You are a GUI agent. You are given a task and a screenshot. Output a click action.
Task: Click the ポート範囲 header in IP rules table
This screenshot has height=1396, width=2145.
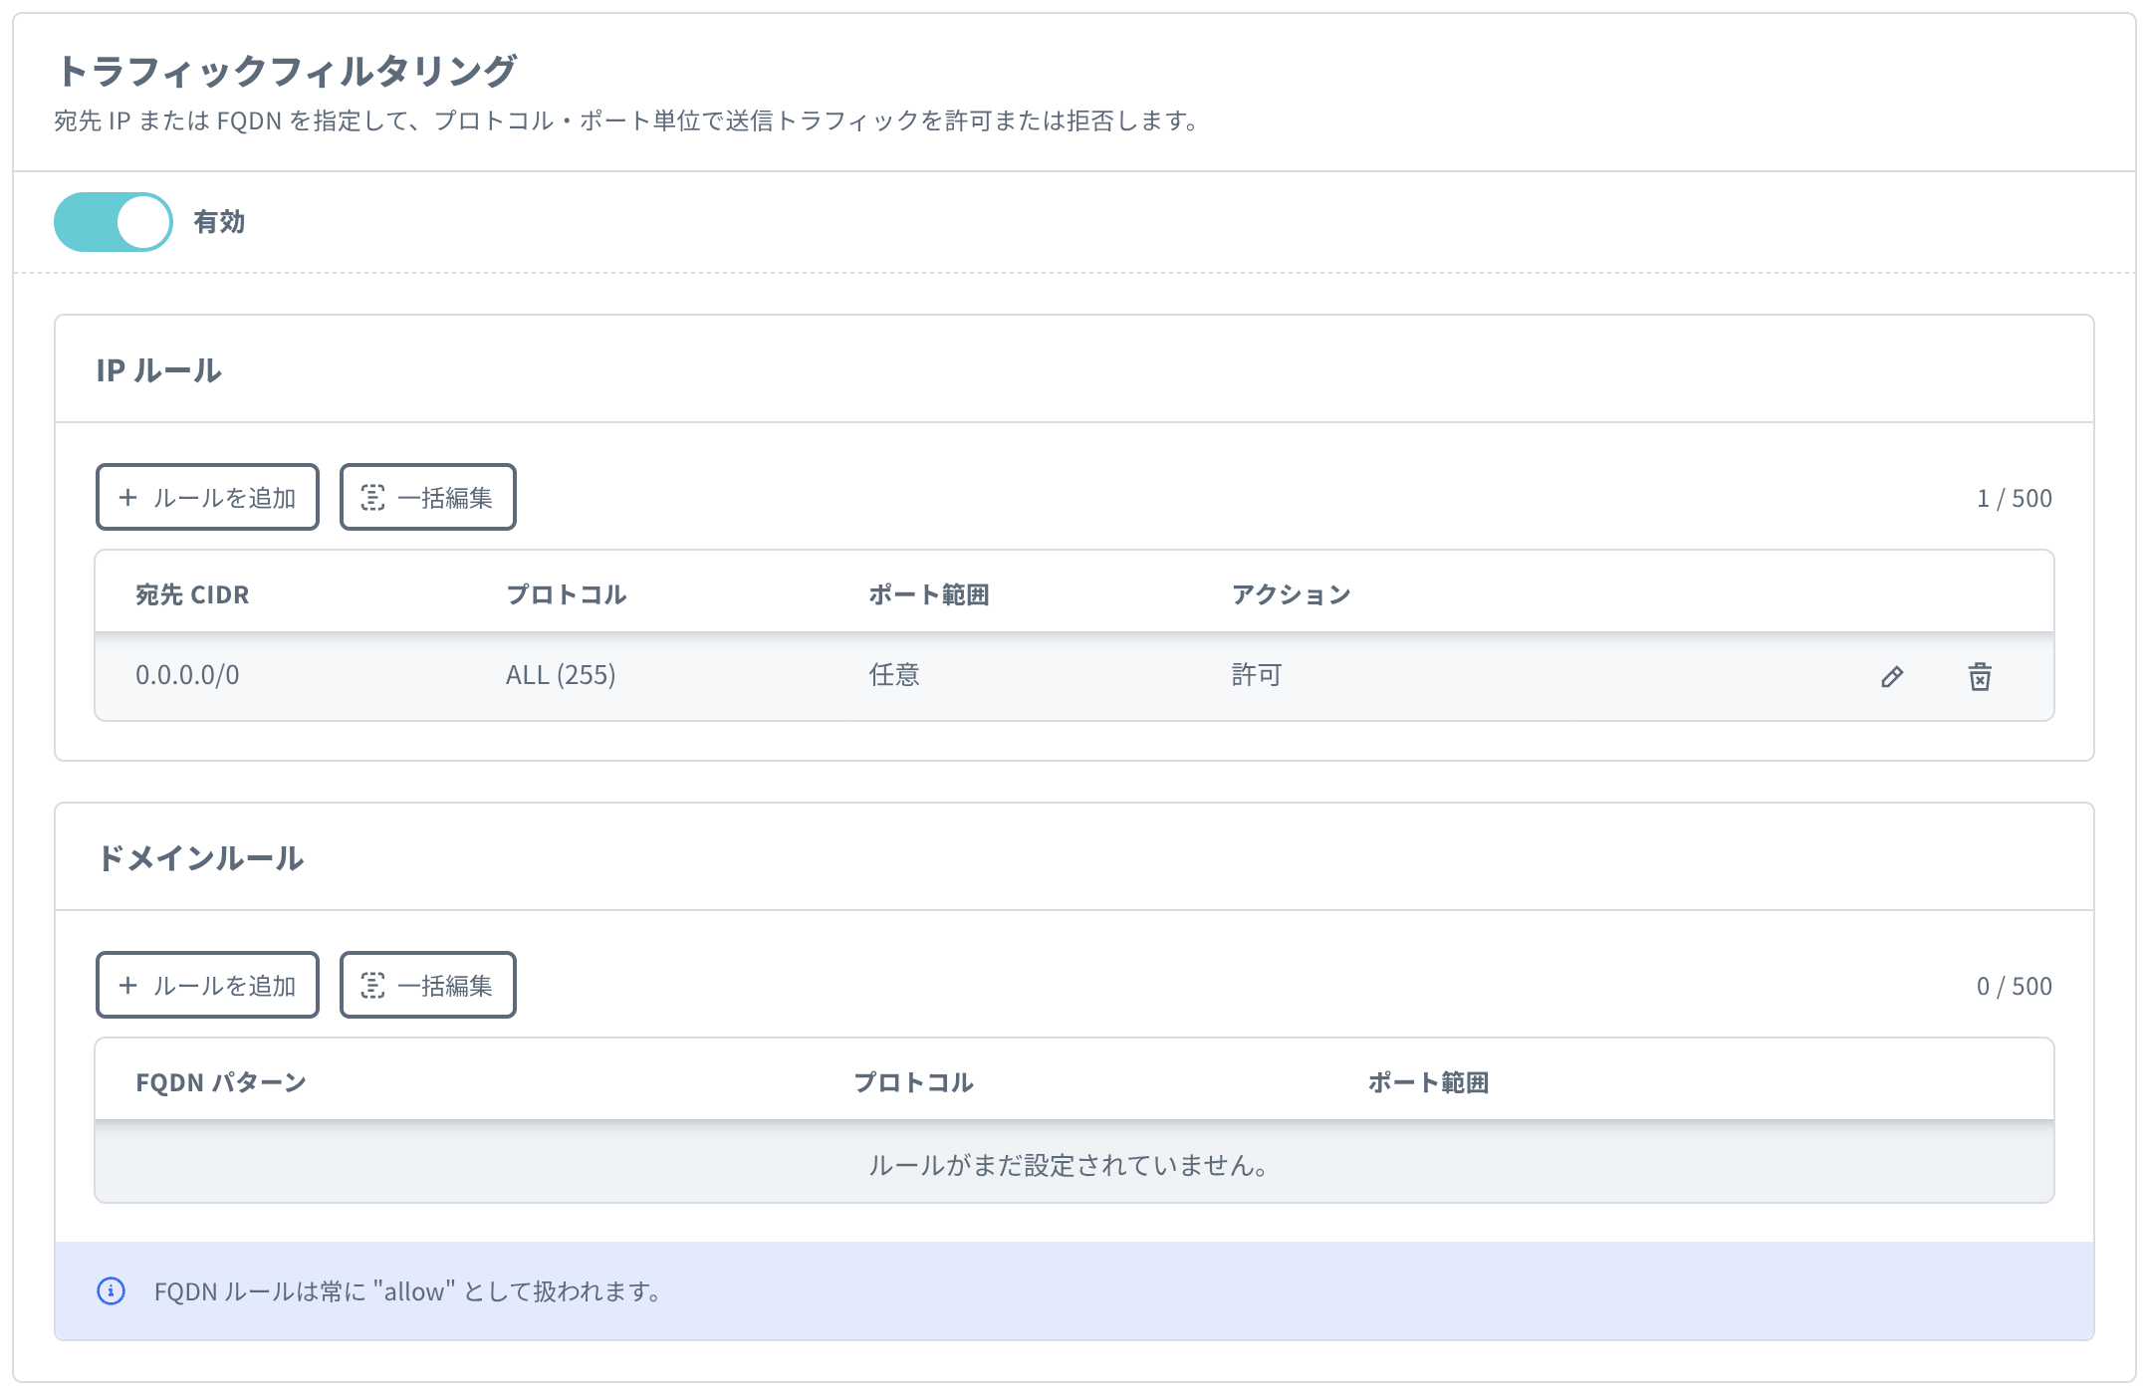(x=929, y=594)
